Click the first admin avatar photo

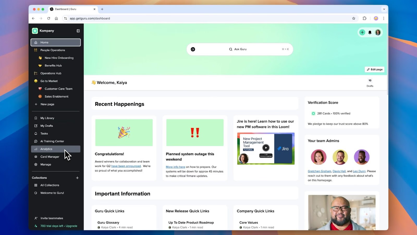pos(318,157)
